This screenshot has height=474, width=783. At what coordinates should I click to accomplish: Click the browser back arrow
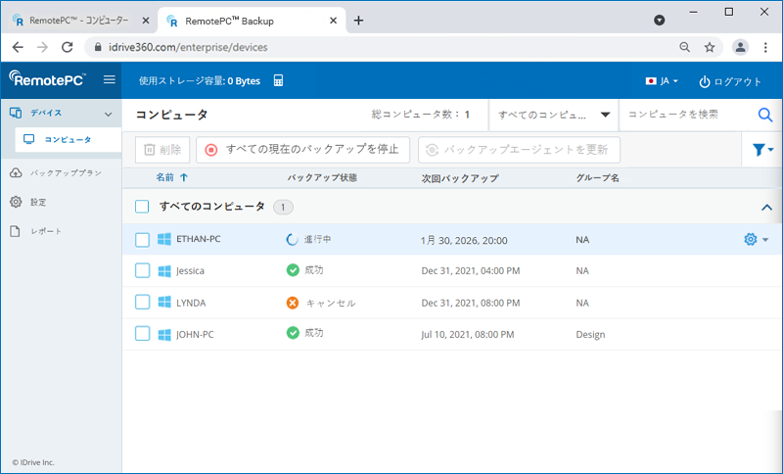coord(18,47)
